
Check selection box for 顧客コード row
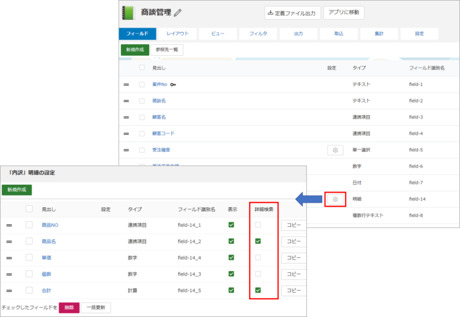pos(142,134)
